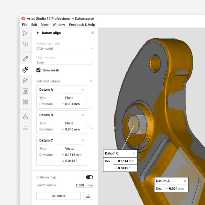Image resolution: width=205 pixels, height=205 pixels.
Task: Click the export download icon button
Action: (x=88, y=196)
